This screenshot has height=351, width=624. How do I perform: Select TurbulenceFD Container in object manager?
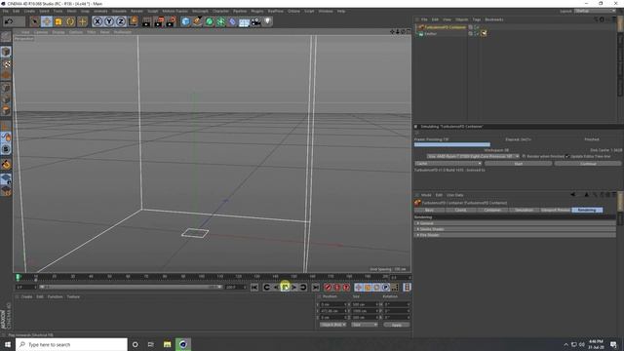[445, 27]
